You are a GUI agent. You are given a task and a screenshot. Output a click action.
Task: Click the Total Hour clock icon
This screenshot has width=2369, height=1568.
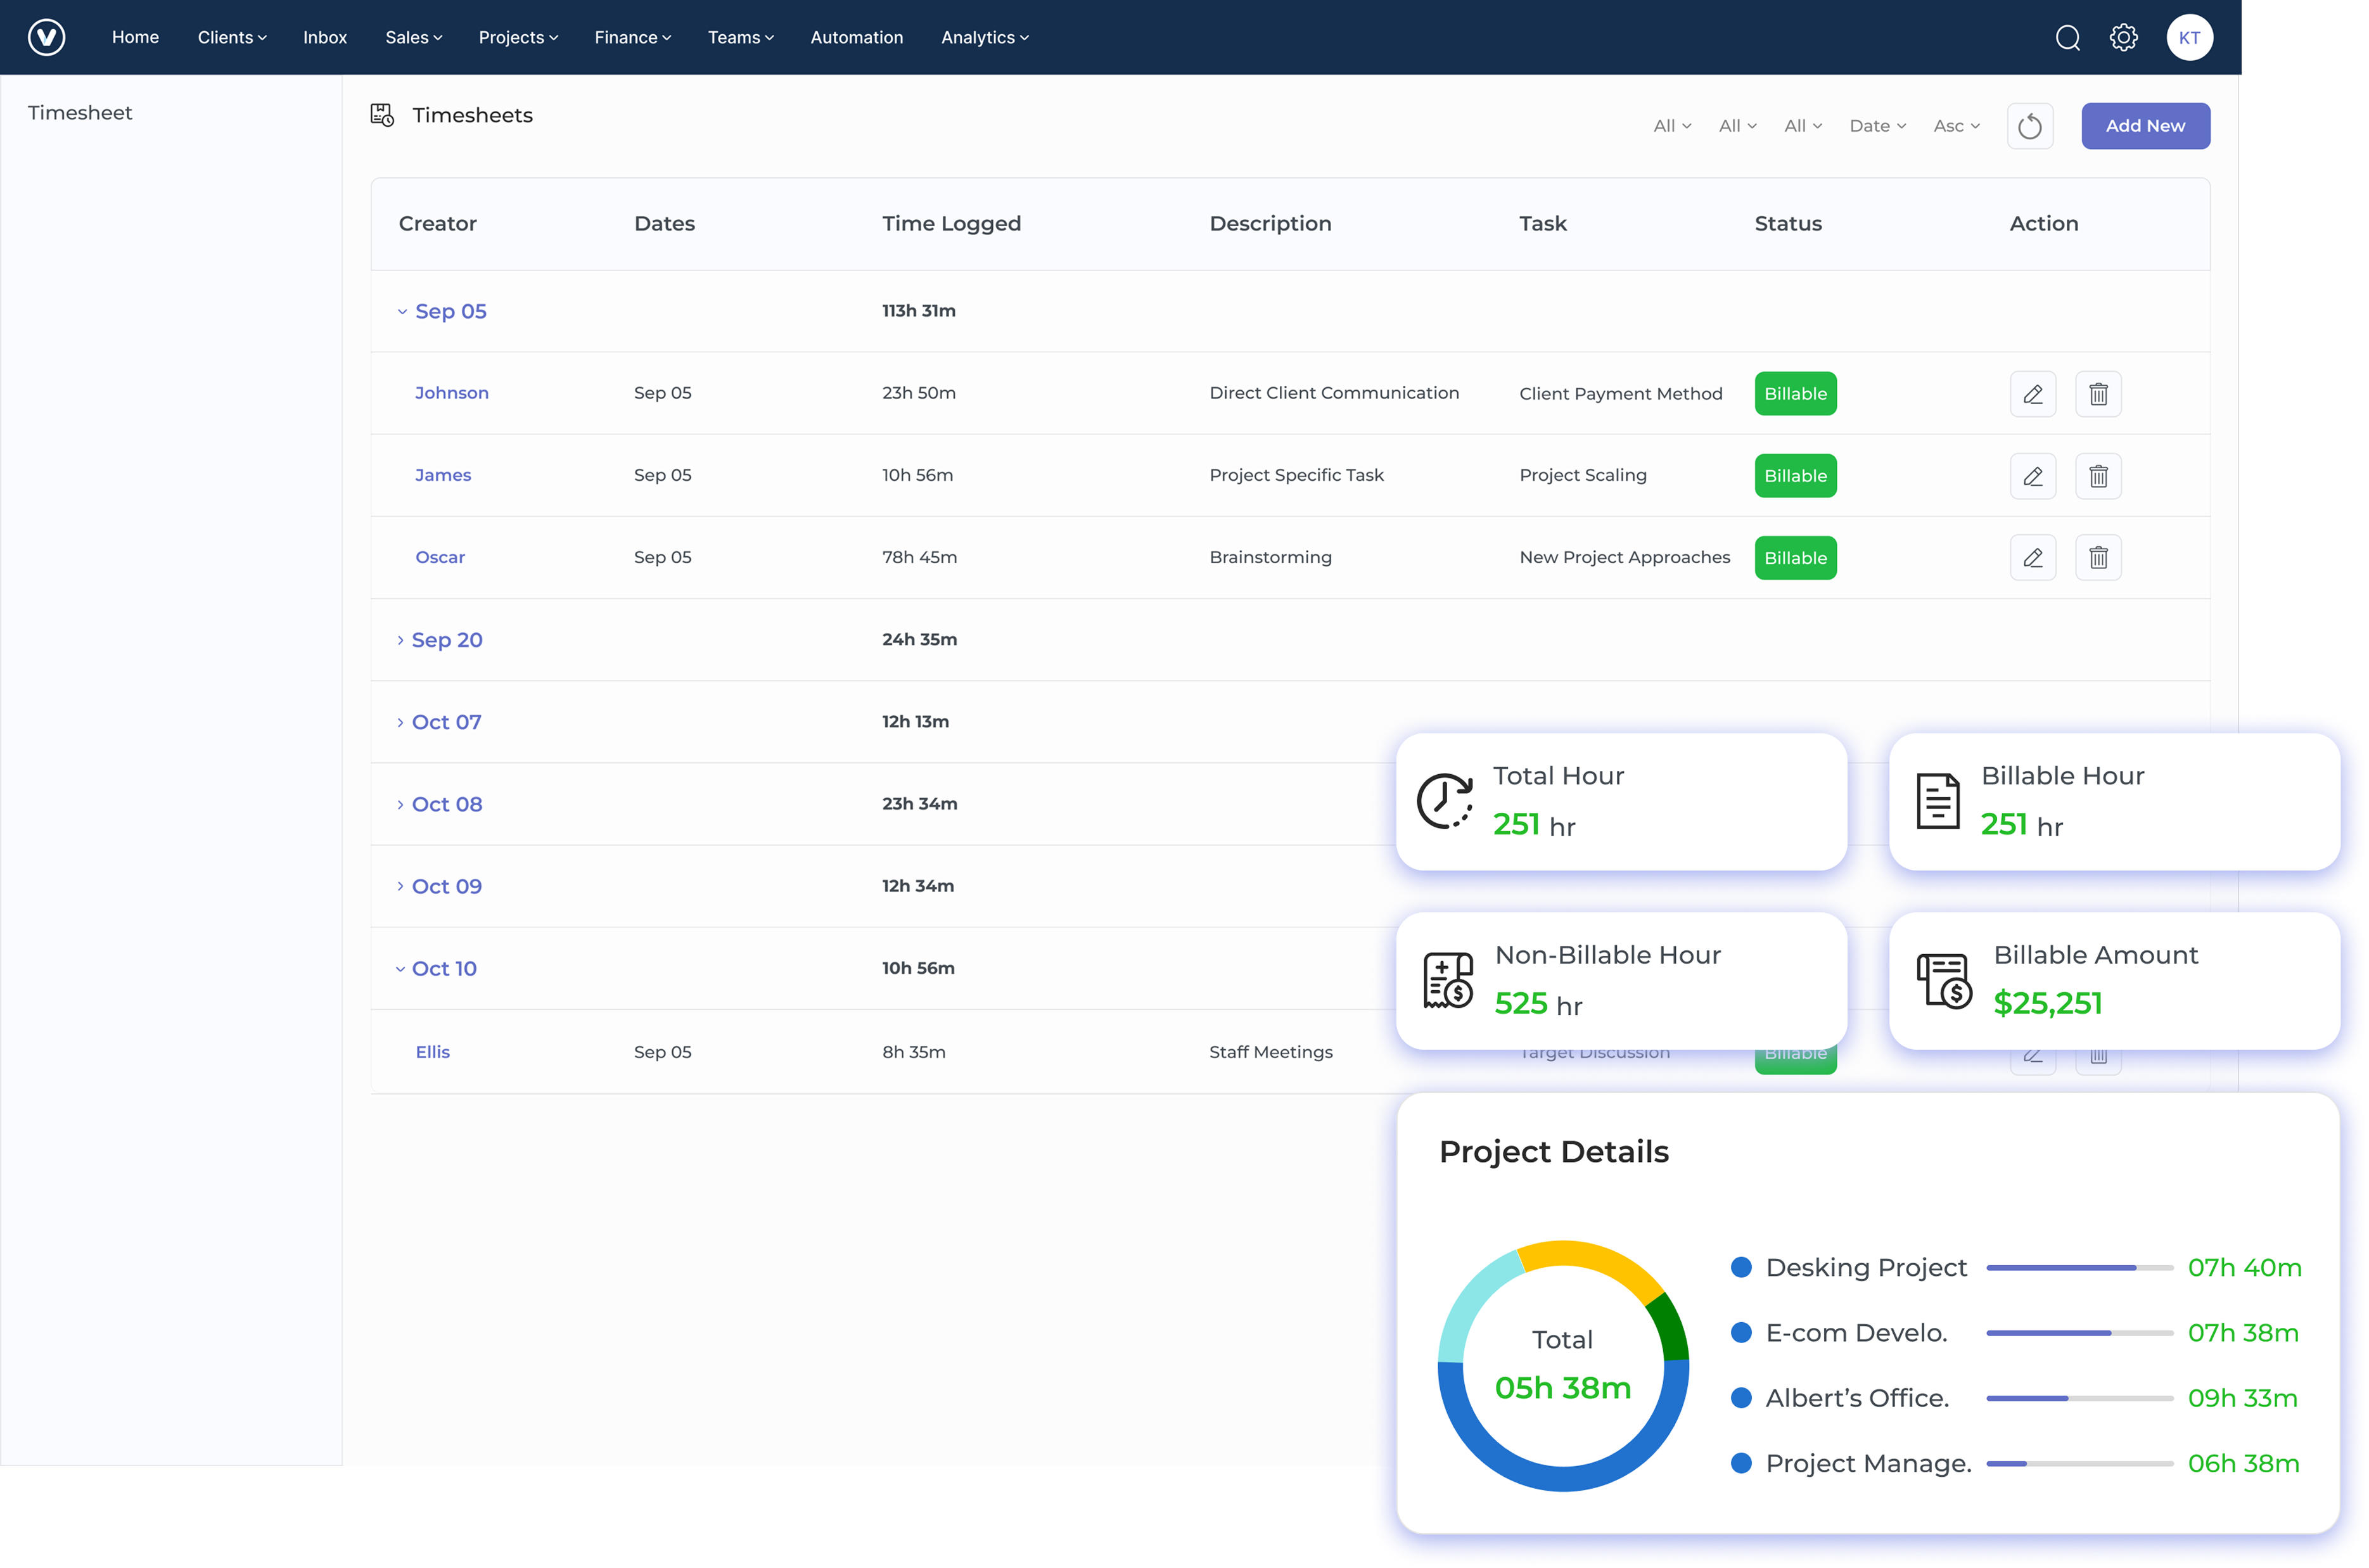tap(1445, 801)
